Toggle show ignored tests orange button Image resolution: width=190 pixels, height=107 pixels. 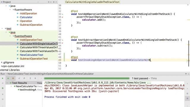13,78
